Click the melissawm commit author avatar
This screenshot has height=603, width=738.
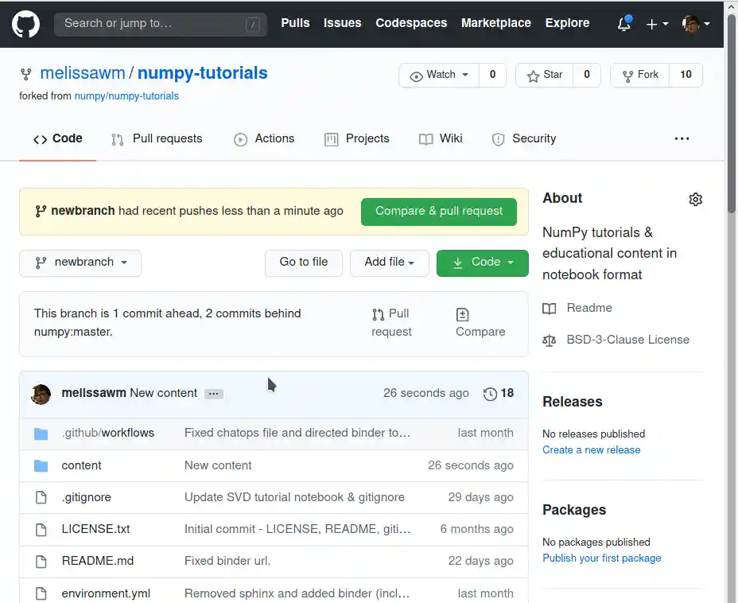click(x=41, y=394)
